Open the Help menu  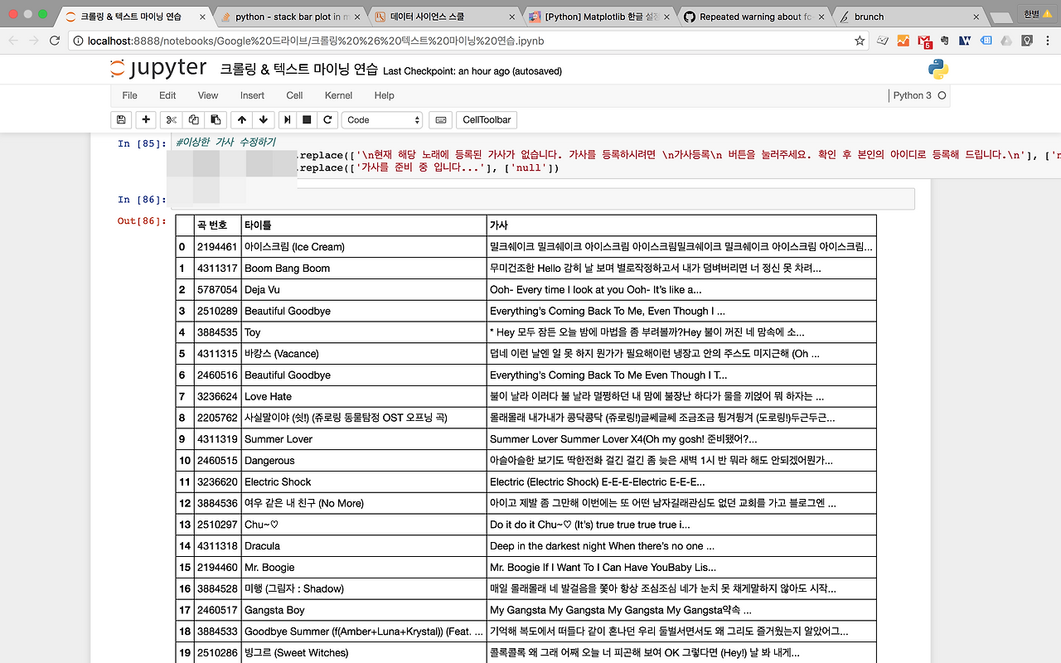point(384,95)
